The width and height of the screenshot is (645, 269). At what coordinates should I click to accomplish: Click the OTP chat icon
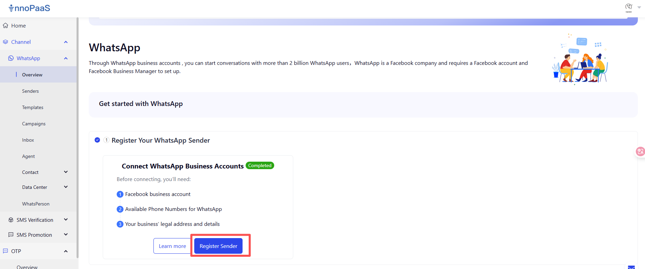(x=5, y=251)
